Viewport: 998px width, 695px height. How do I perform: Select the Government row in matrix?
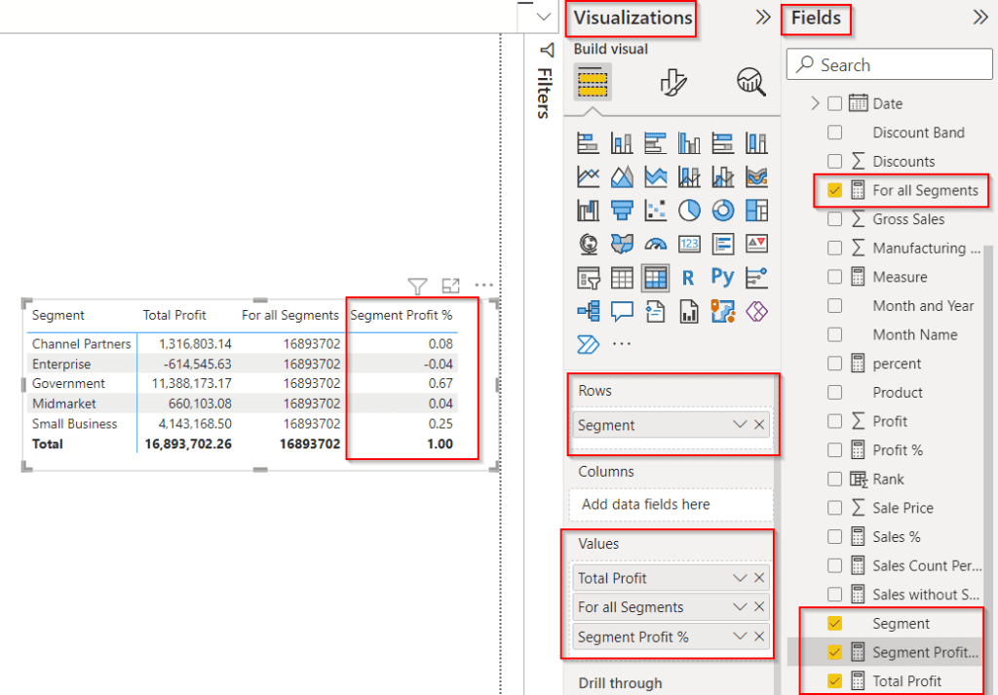tap(242, 384)
